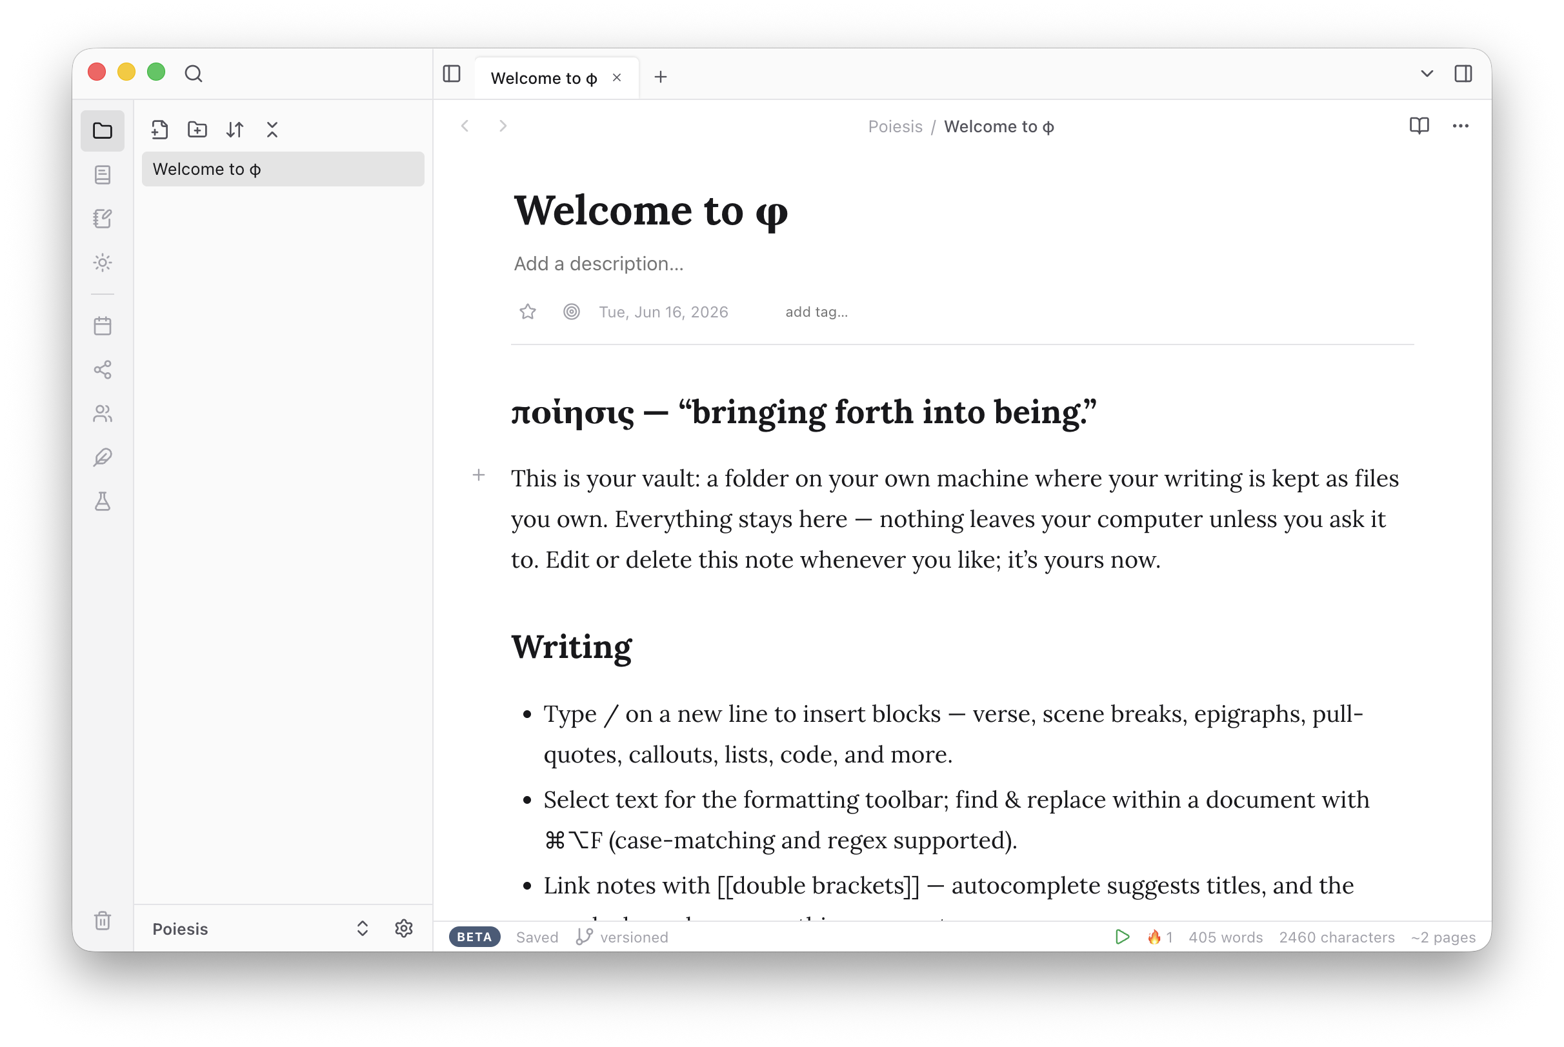Click the BETA badge
This screenshot has height=1047, width=1564.
(x=474, y=937)
